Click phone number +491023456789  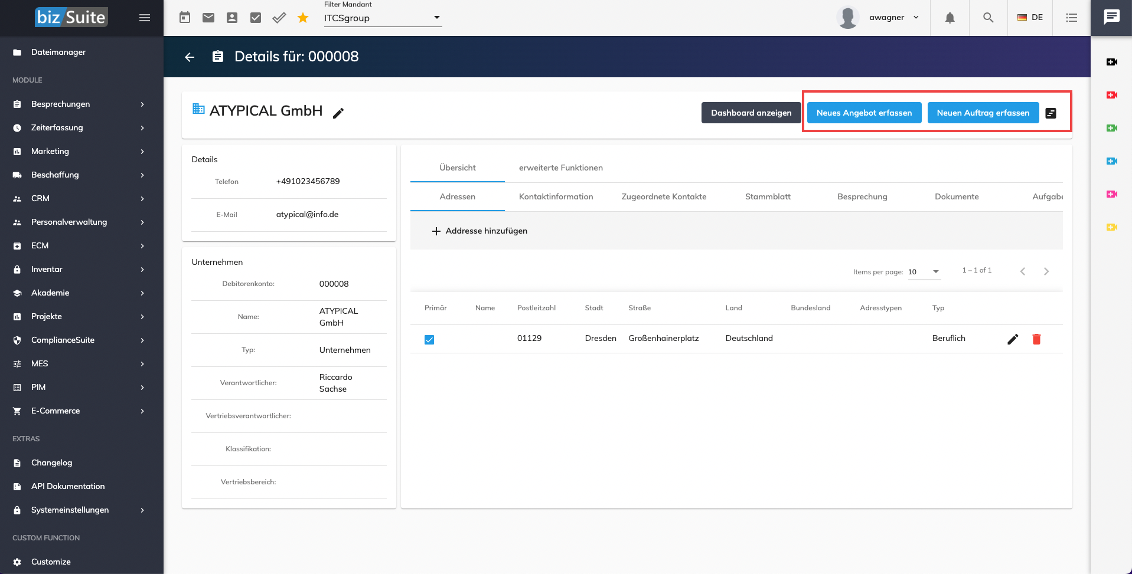pyautogui.click(x=308, y=181)
